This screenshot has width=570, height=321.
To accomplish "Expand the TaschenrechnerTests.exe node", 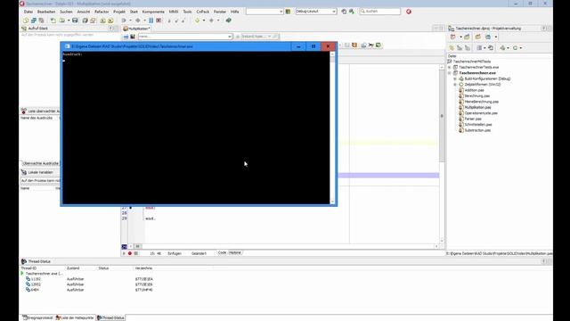I will [449, 68].
